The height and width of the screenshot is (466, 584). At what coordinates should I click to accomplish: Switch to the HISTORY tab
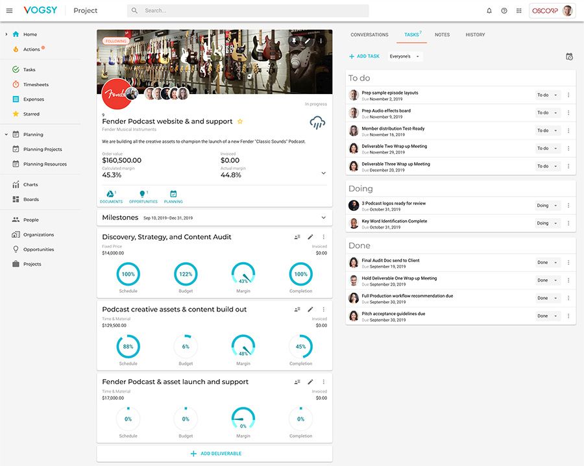click(475, 34)
